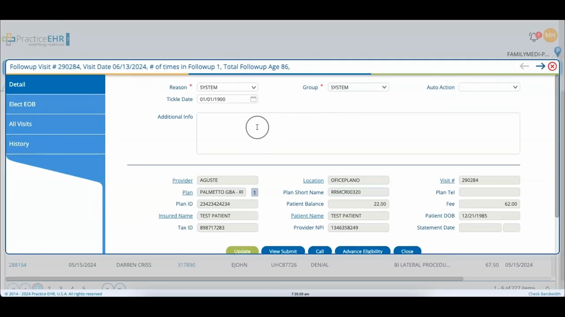565x317 pixels.
Task: Click the Tax ID field 898717283
Action: click(227, 228)
